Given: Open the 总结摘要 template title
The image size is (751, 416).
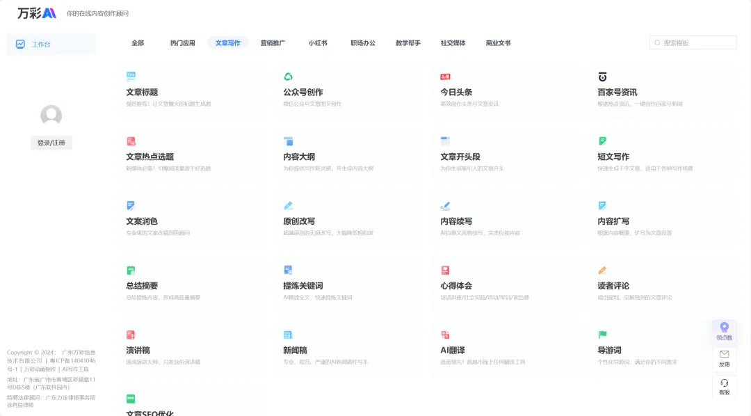Looking at the screenshot, I should click(142, 286).
